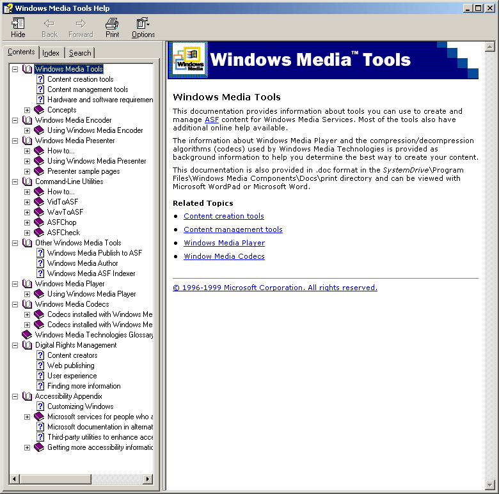This screenshot has height=494, width=499.
Task: Click the purple book icon beside Concepts
Action: point(39,110)
